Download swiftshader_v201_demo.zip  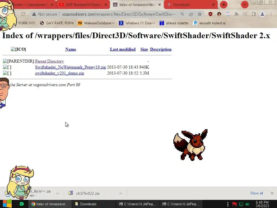(60, 73)
